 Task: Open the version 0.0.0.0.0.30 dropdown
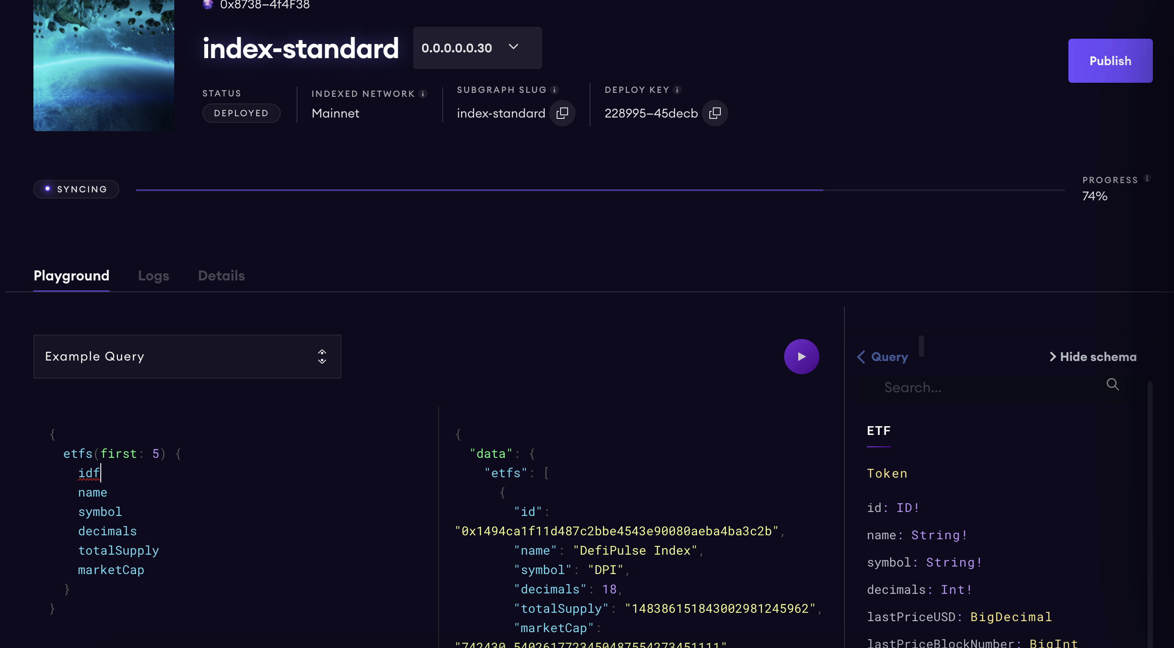click(477, 48)
